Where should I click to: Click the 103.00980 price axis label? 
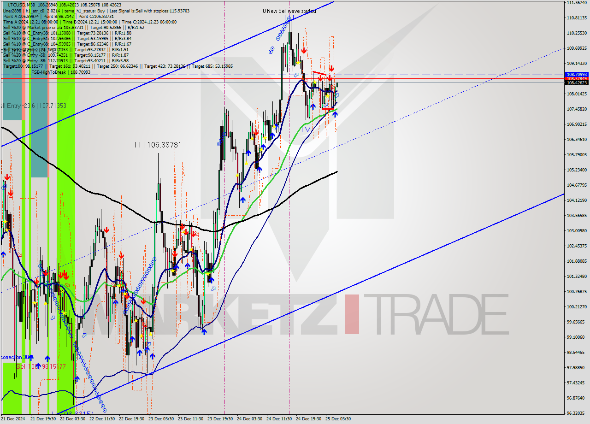[577, 231]
